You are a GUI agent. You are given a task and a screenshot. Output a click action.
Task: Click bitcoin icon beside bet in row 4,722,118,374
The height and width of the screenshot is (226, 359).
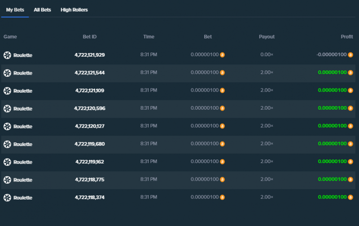[222, 197]
